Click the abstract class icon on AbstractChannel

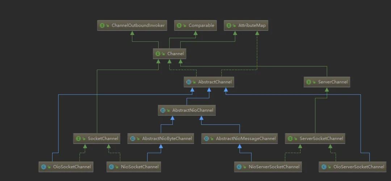click(189, 82)
